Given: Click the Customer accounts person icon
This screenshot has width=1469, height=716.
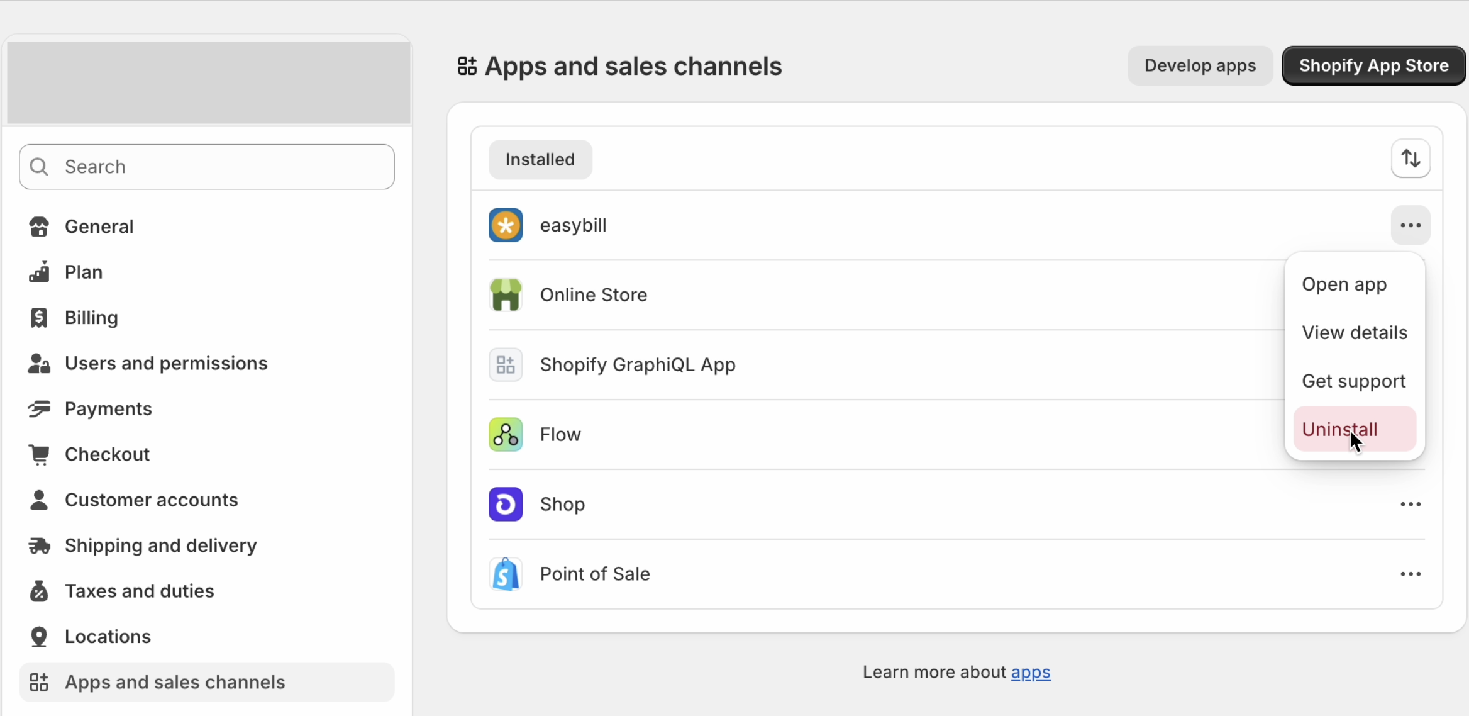Looking at the screenshot, I should (x=39, y=500).
